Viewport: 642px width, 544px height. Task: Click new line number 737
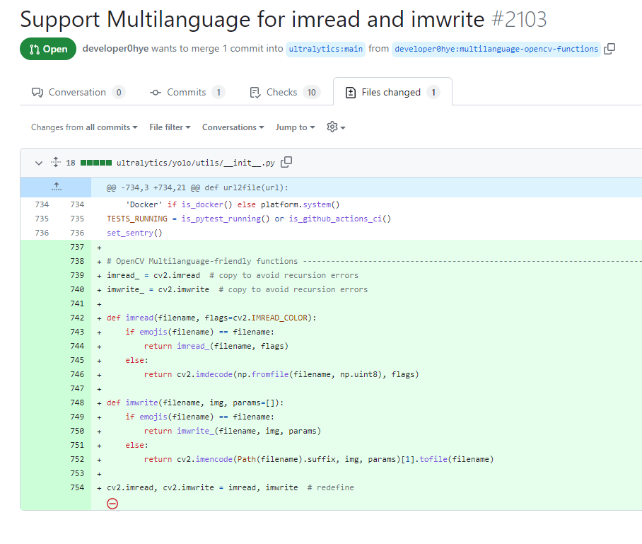pos(77,247)
